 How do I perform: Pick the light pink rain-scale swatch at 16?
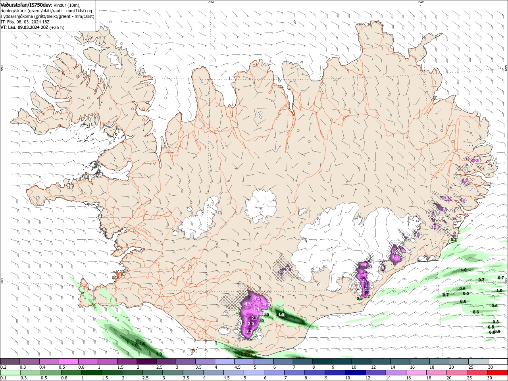(x=416, y=373)
